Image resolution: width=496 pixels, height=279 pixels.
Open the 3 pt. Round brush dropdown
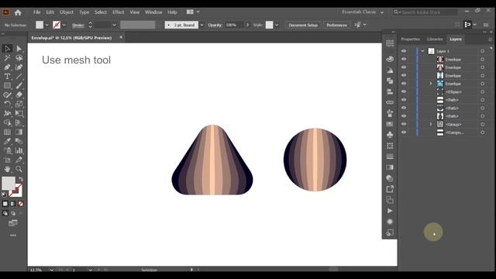click(201, 25)
